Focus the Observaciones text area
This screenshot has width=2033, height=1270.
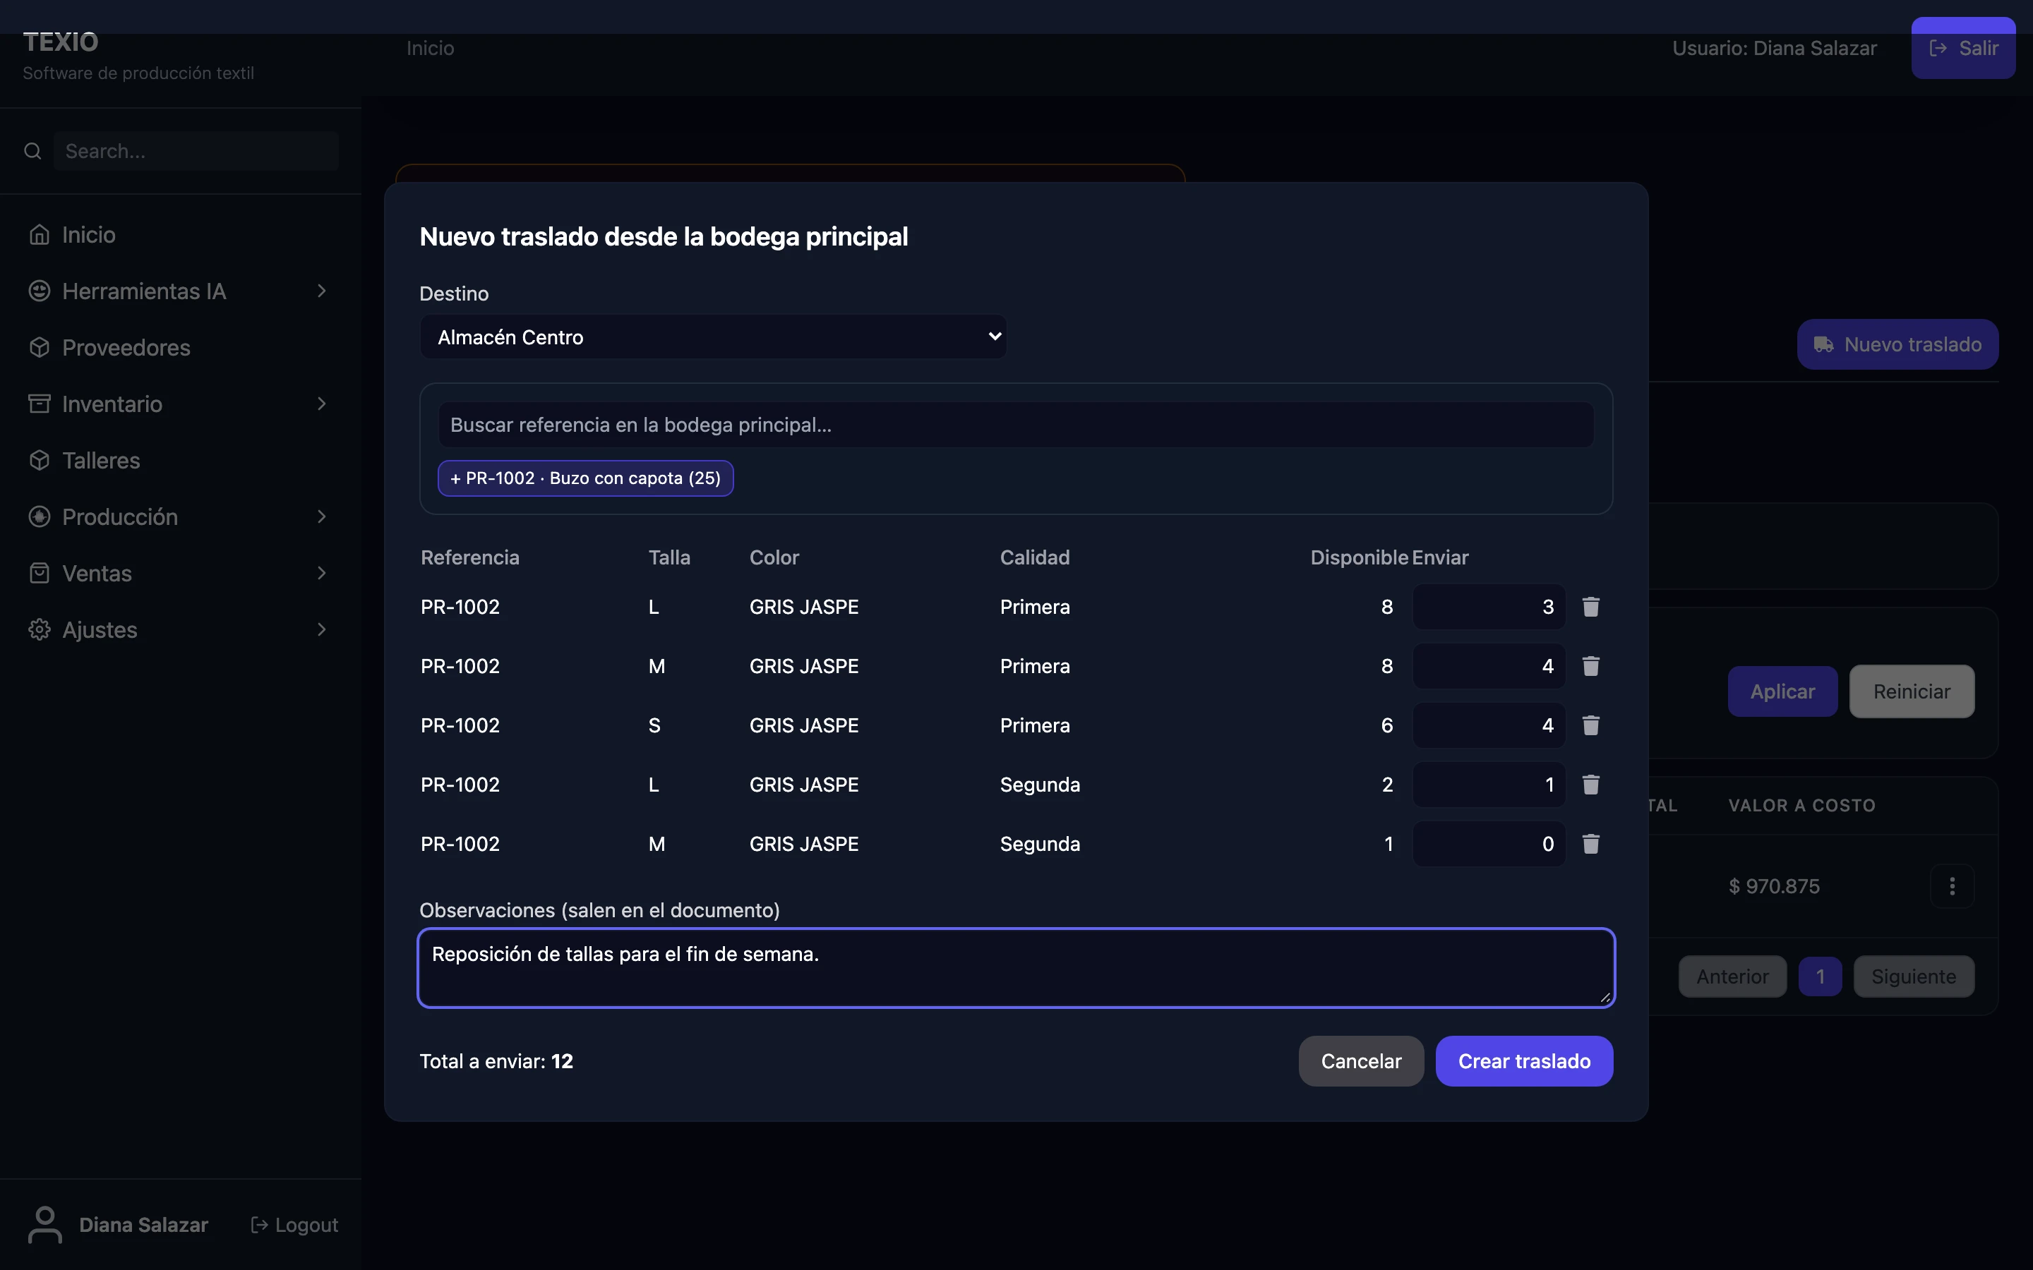1016,967
